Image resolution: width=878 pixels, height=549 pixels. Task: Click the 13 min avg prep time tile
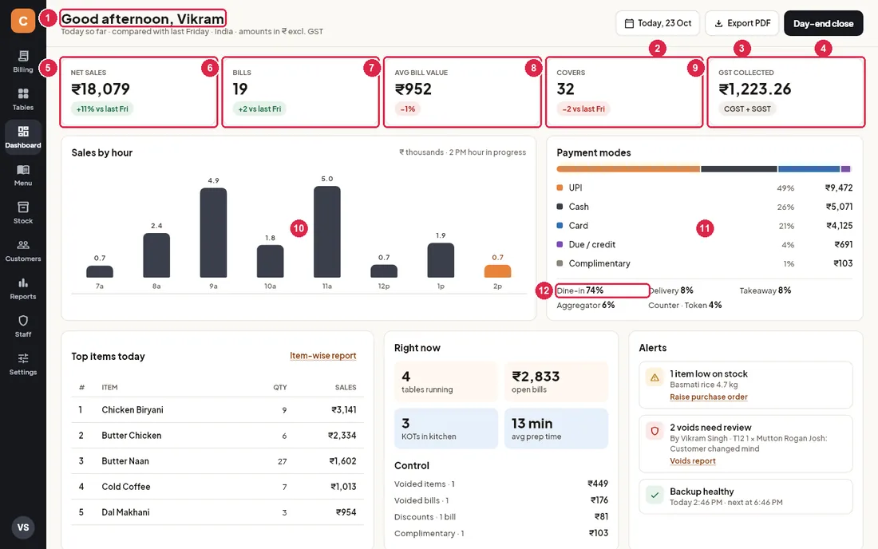556,429
